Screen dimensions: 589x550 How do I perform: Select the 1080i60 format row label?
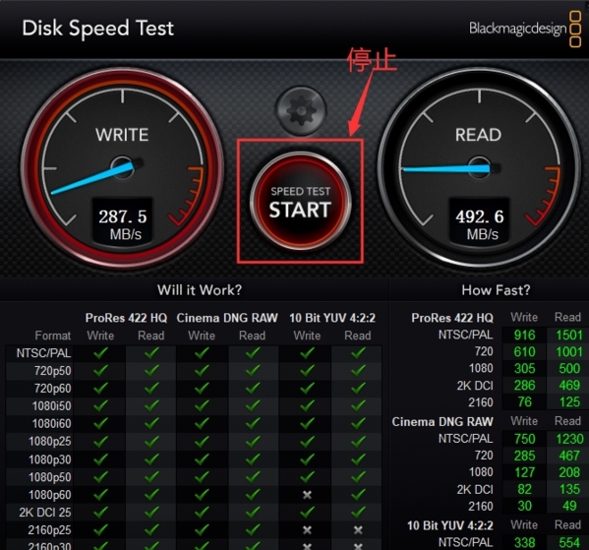pos(51,424)
